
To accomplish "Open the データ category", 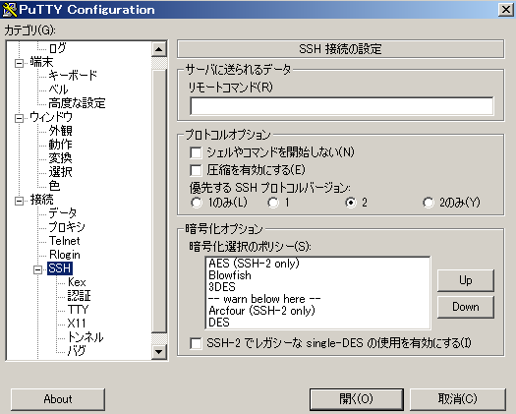I will tap(63, 213).
